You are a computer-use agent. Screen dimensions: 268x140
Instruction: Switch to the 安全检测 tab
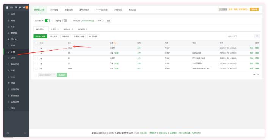pyautogui.click(x=69, y=10)
